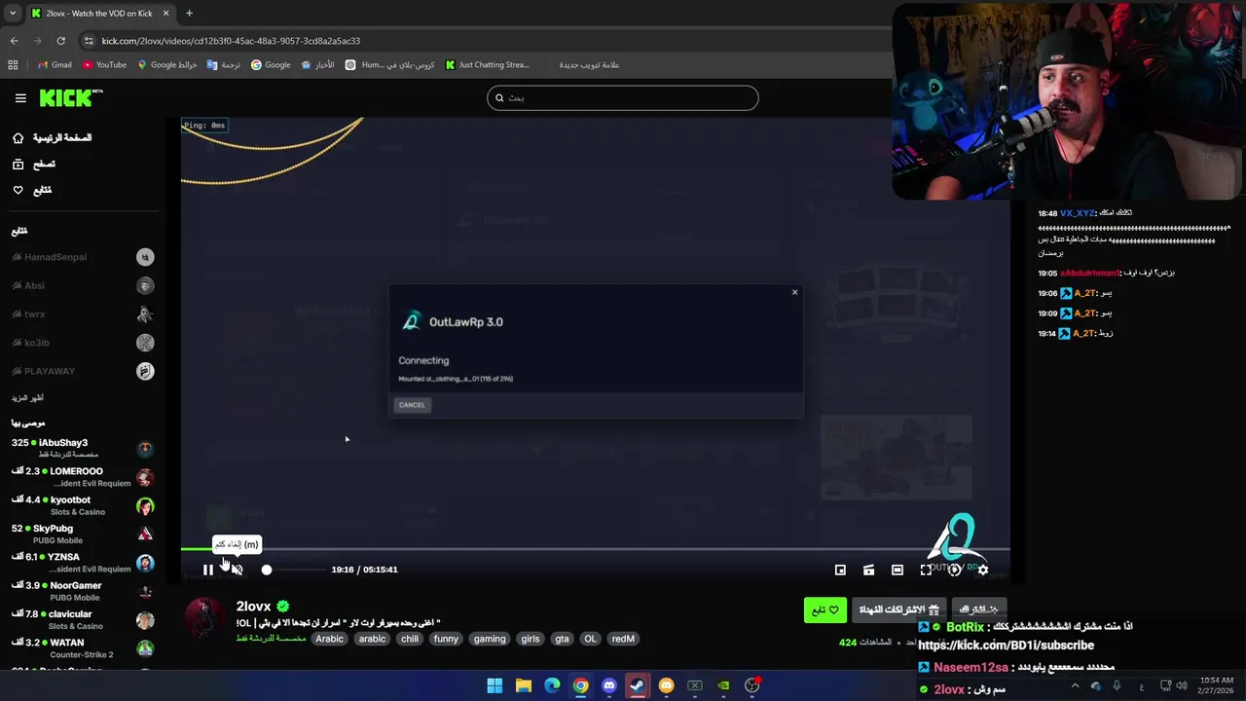
Task: Open Discord from the taskbar
Action: click(609, 685)
